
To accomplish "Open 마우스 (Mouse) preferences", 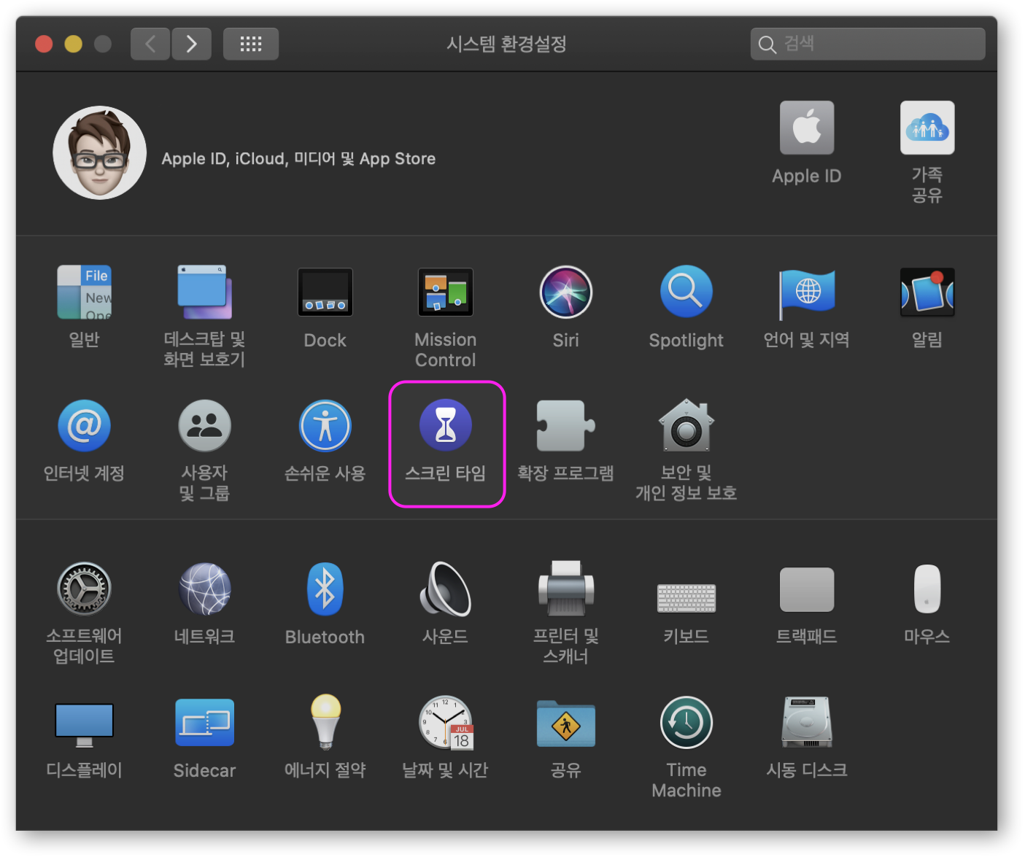I will pyautogui.click(x=927, y=589).
